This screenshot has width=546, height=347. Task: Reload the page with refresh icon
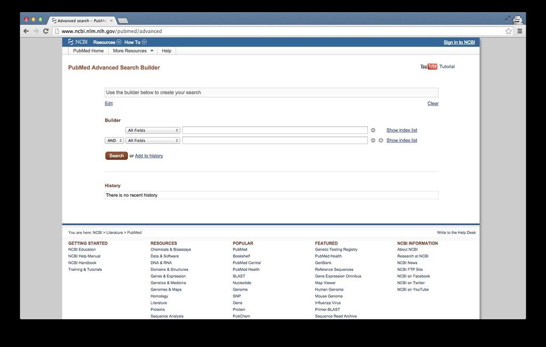click(46, 31)
